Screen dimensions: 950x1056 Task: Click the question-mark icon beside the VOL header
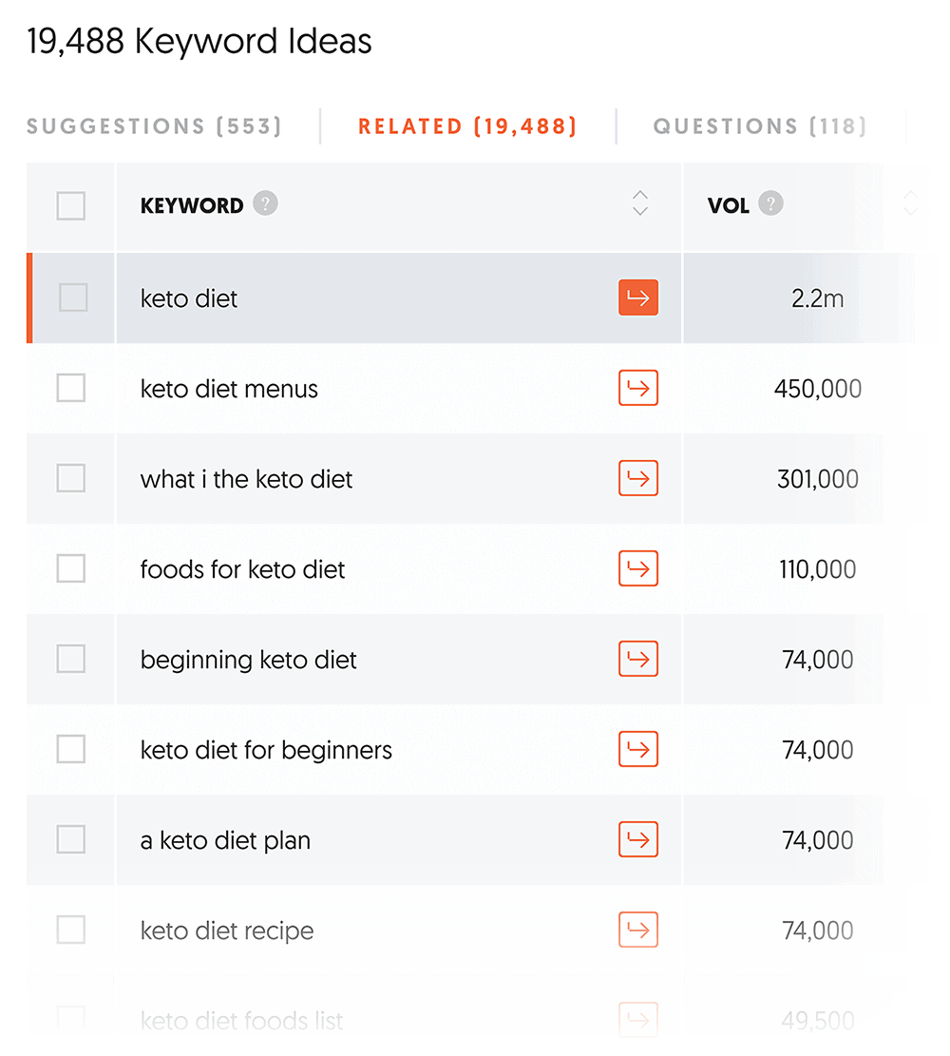pos(770,203)
